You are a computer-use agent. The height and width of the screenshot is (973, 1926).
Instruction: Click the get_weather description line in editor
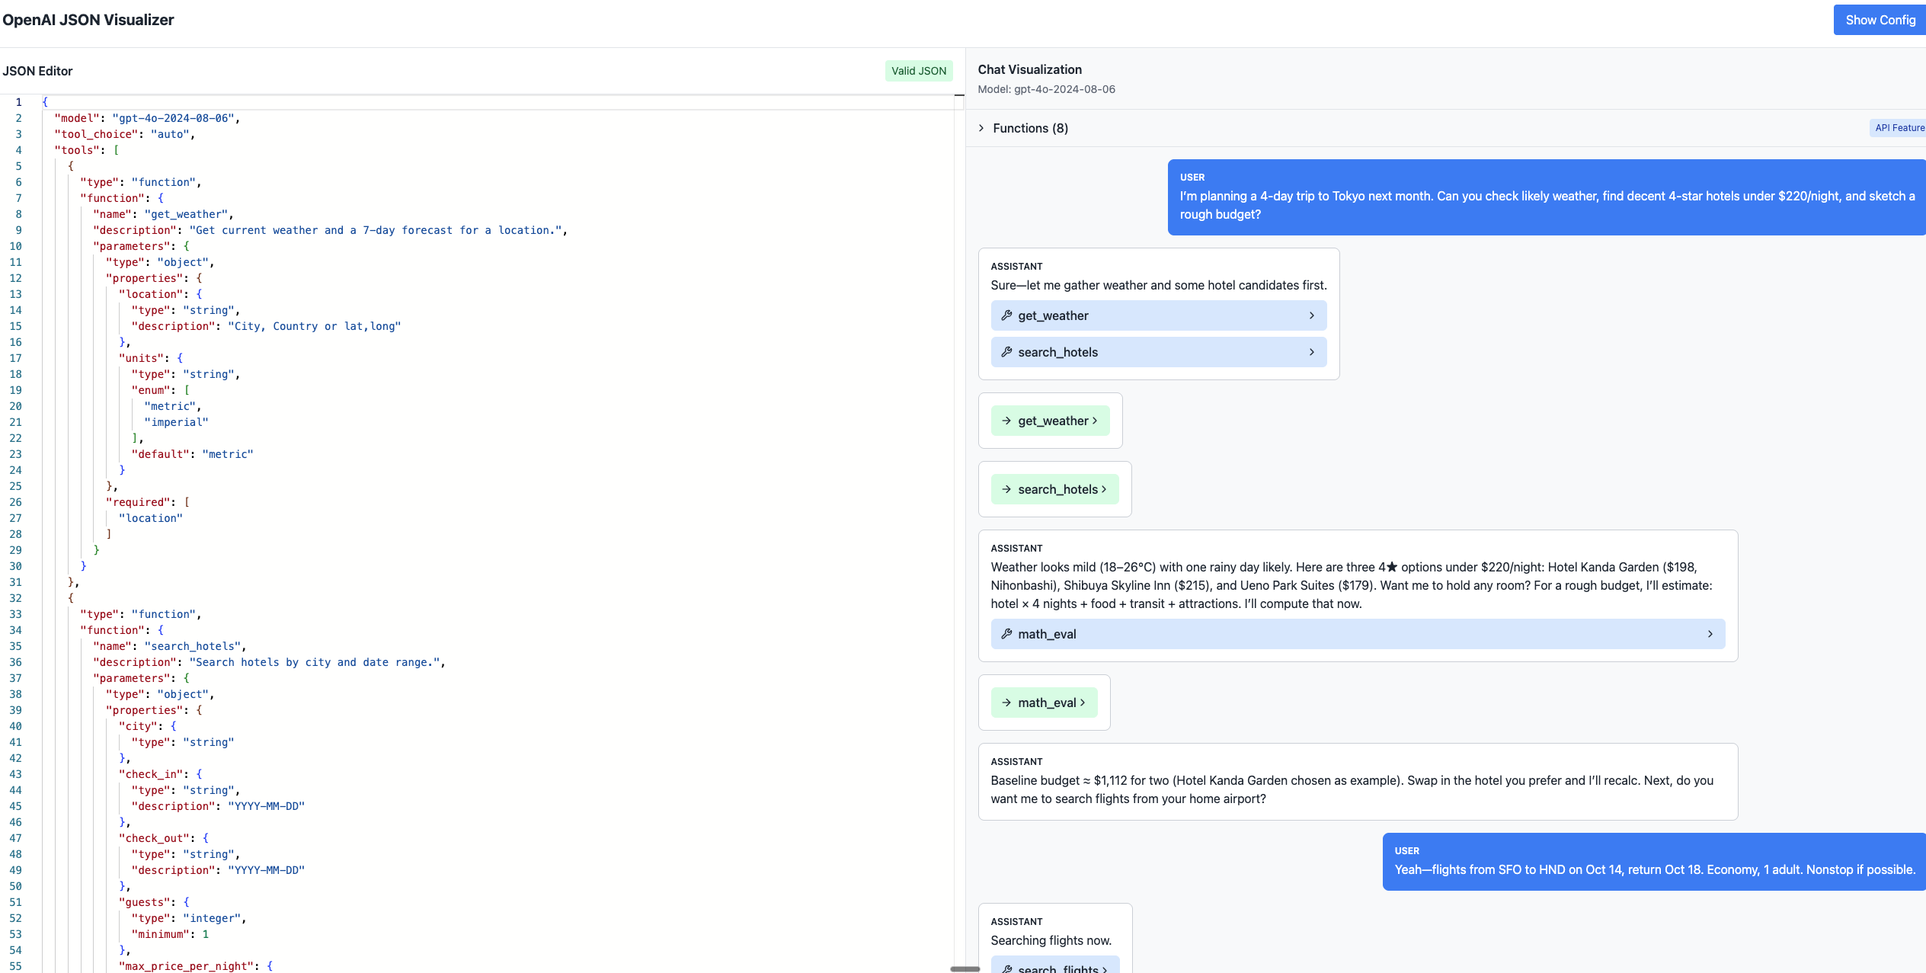coord(330,230)
